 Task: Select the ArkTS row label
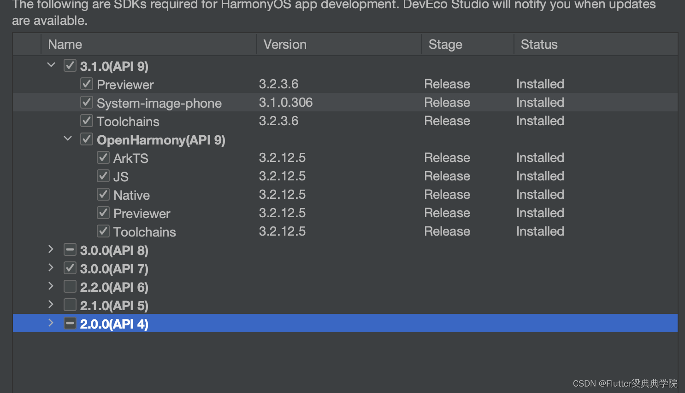point(131,158)
